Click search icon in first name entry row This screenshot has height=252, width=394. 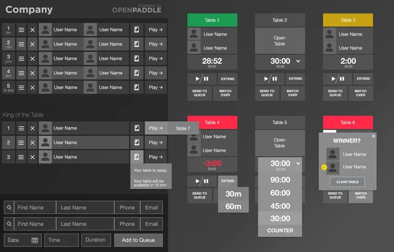(9, 207)
